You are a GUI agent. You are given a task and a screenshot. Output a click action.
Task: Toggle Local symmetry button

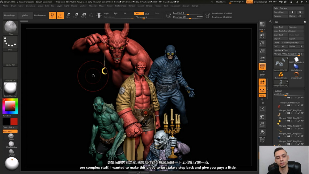pyautogui.click(x=262, y=82)
